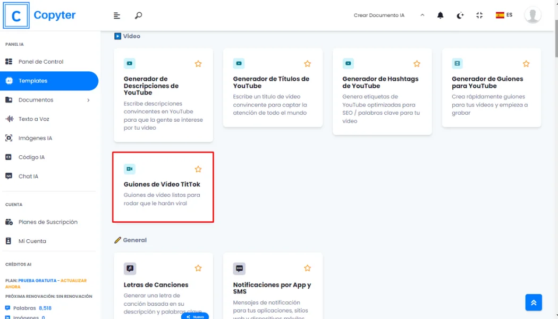Open the ES language selector
558x319 pixels.
(504, 15)
